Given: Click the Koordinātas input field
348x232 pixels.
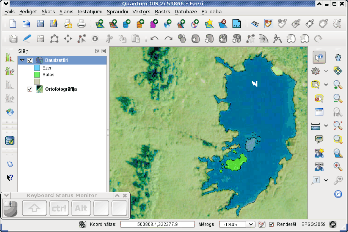Looking at the screenshot, I should pos(157,224).
